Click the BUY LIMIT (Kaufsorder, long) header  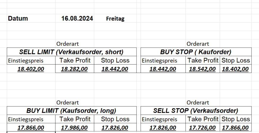pyautogui.click(x=71, y=111)
